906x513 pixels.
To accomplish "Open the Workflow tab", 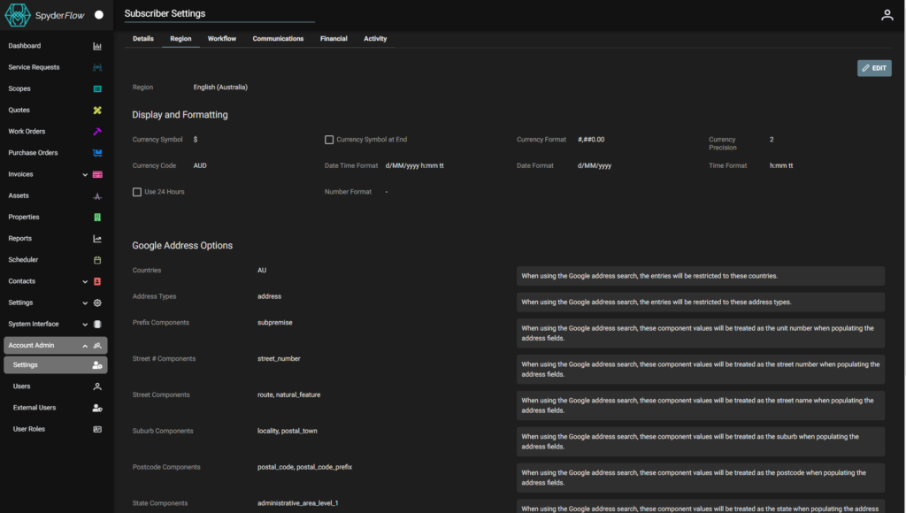I will [x=221, y=38].
